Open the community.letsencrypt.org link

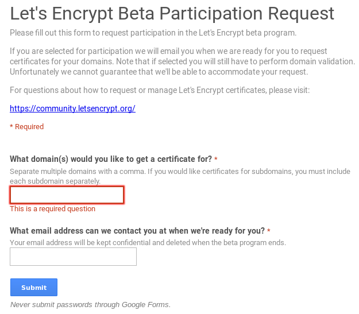[x=72, y=108]
